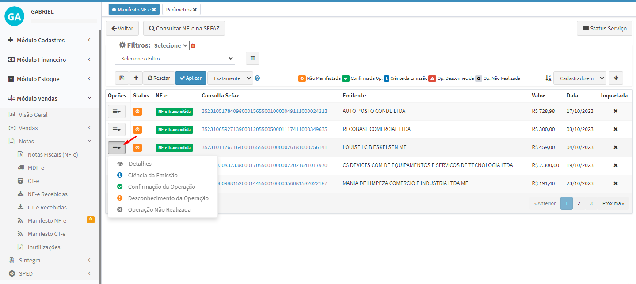This screenshot has width=636, height=284.
Task: Click the blue help question mark icon
Action: pyautogui.click(x=257, y=78)
